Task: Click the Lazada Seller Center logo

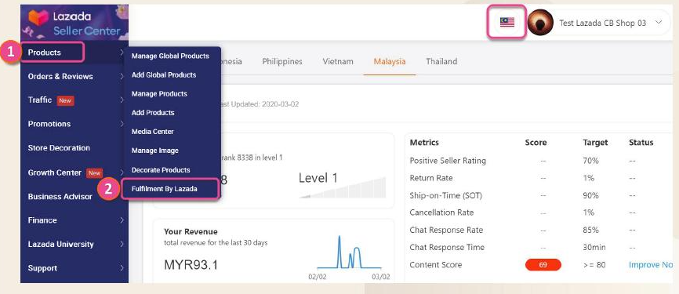Action: pos(74,23)
